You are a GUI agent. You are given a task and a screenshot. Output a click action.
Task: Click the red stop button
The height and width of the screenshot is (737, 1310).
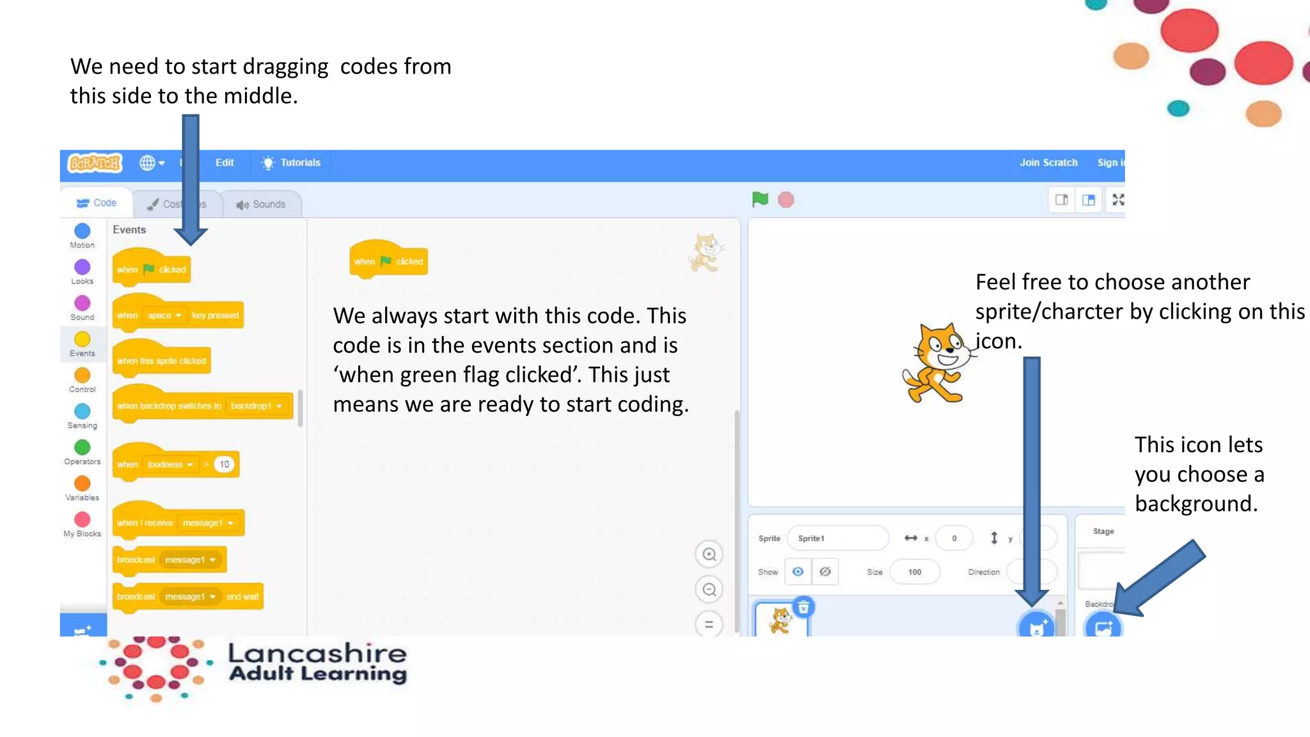point(786,200)
